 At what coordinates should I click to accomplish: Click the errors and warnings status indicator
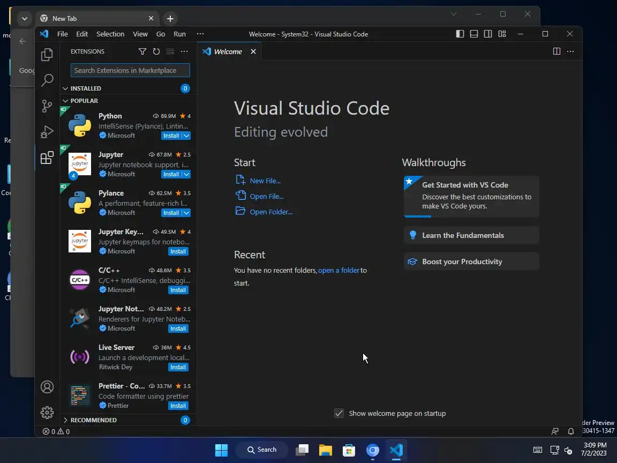(56, 431)
